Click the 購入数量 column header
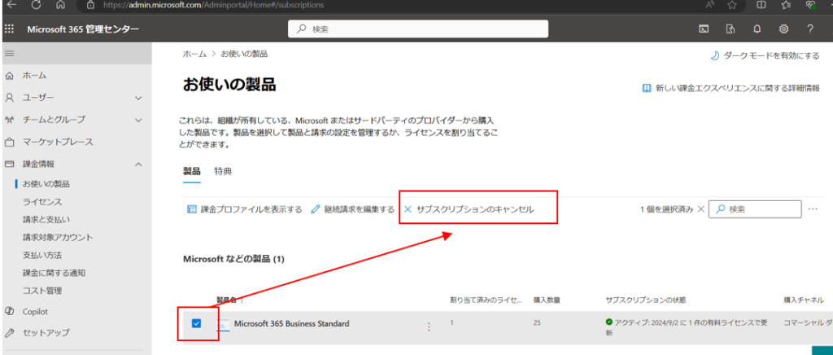The image size is (833, 355). 547,300
